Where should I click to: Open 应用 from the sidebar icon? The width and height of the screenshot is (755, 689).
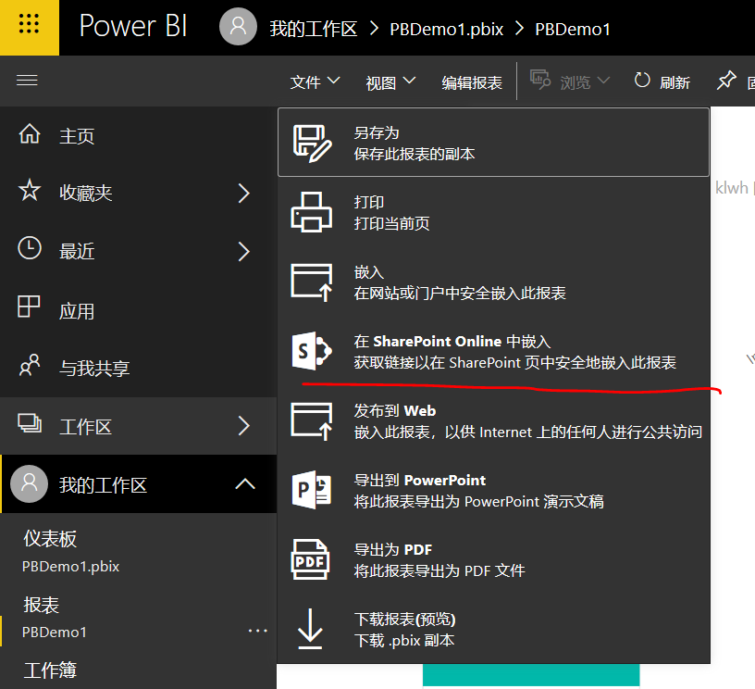pos(27,309)
